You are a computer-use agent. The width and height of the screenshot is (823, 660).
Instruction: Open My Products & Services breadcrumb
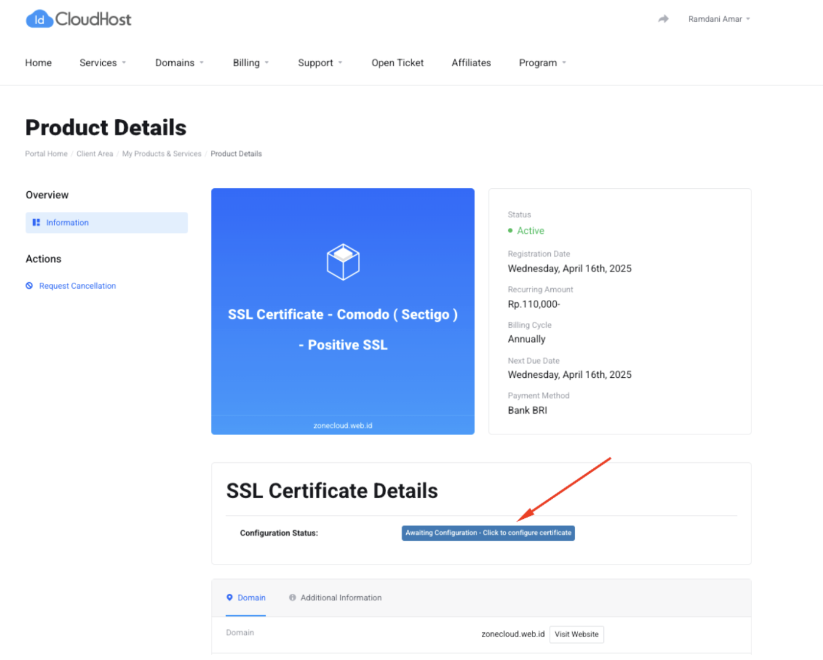point(162,153)
